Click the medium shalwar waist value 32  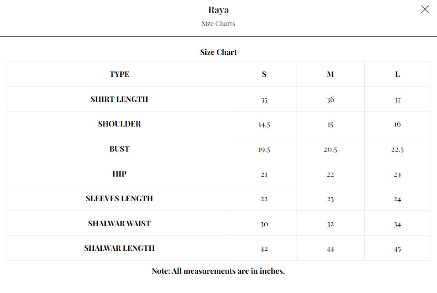(330, 224)
